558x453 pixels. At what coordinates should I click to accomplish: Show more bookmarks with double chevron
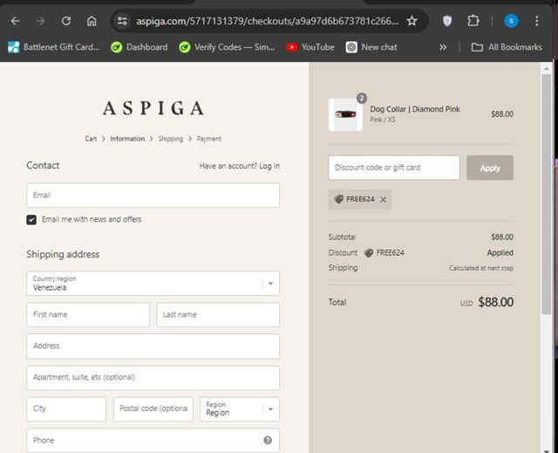[x=443, y=47]
